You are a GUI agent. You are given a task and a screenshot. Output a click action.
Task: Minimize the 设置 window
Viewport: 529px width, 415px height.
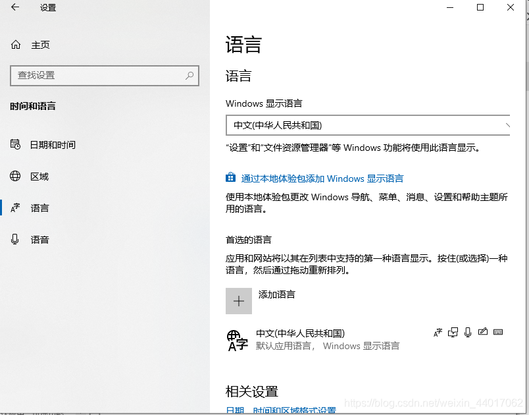tap(450, 7)
